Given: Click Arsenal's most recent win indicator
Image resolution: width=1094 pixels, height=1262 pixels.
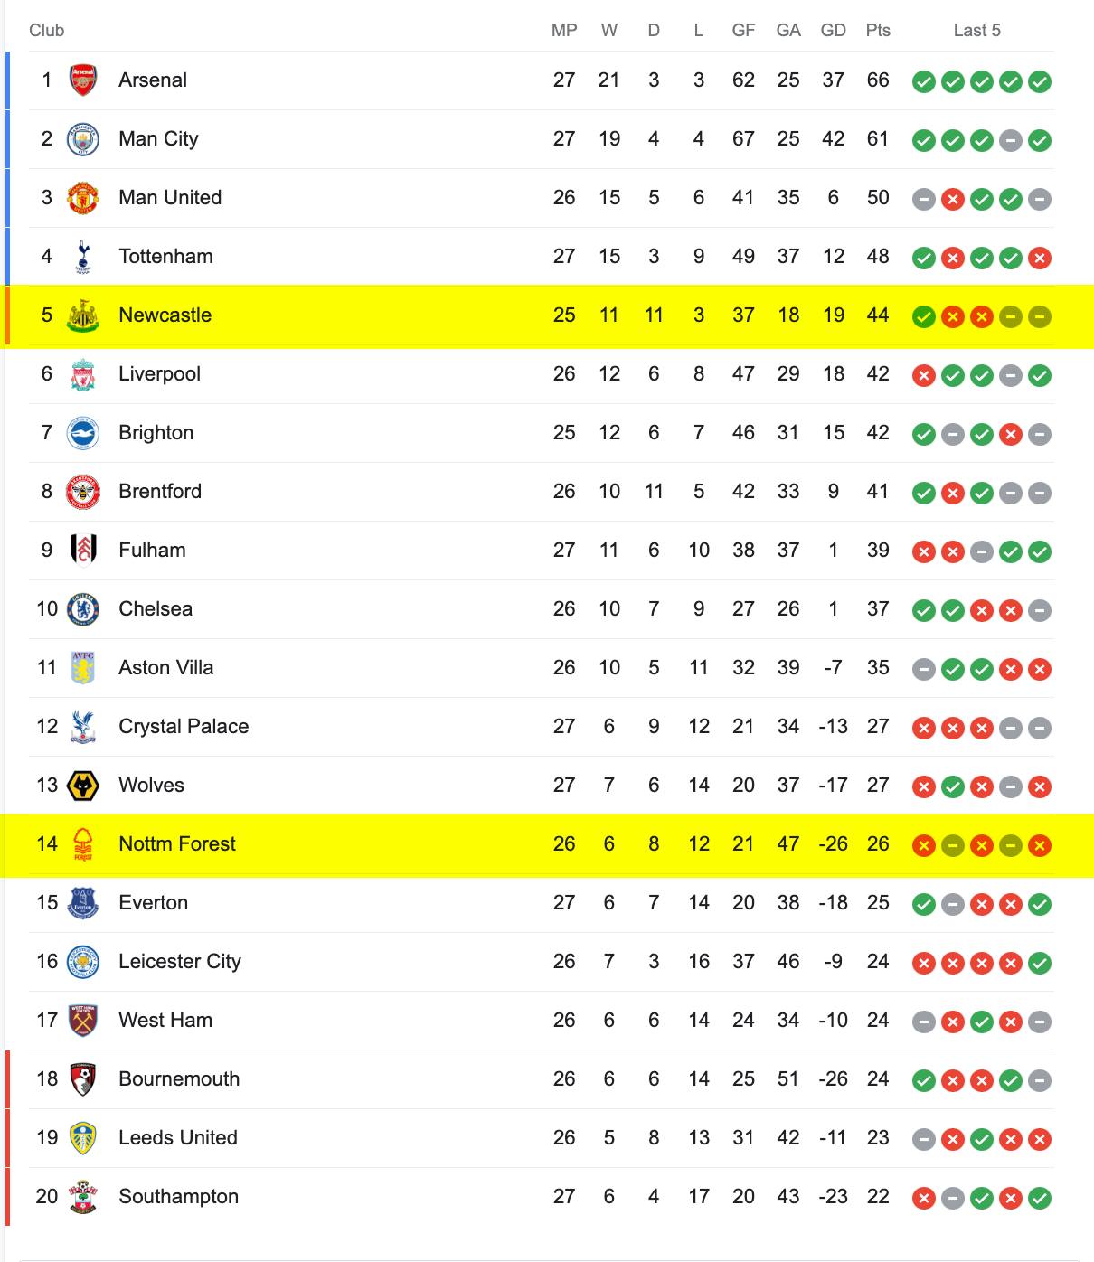Looking at the screenshot, I should tap(1040, 82).
